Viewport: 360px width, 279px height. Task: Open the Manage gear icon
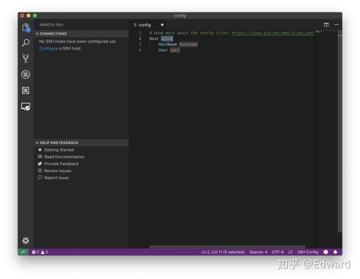25,240
